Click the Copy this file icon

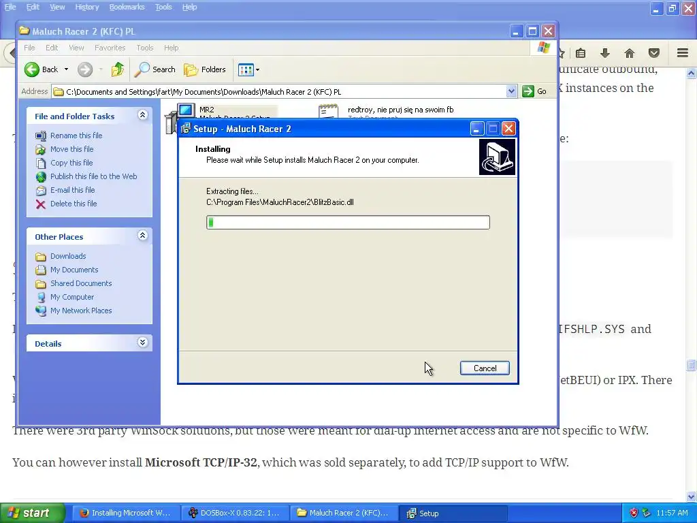tap(41, 163)
